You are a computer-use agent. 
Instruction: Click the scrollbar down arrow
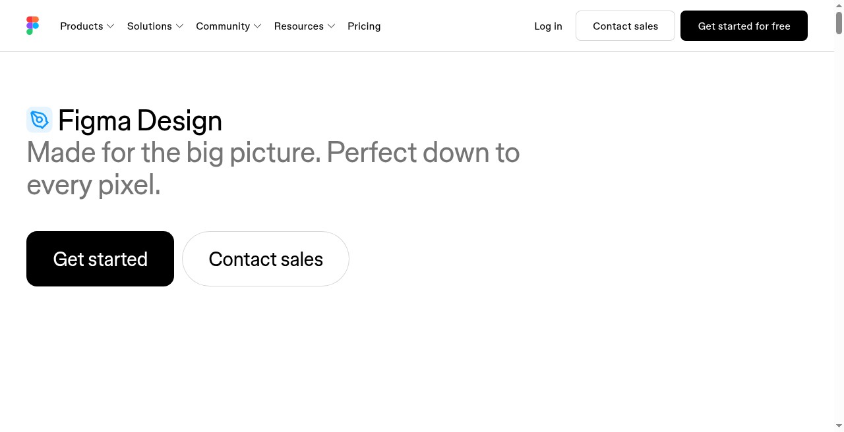pyautogui.click(x=839, y=426)
